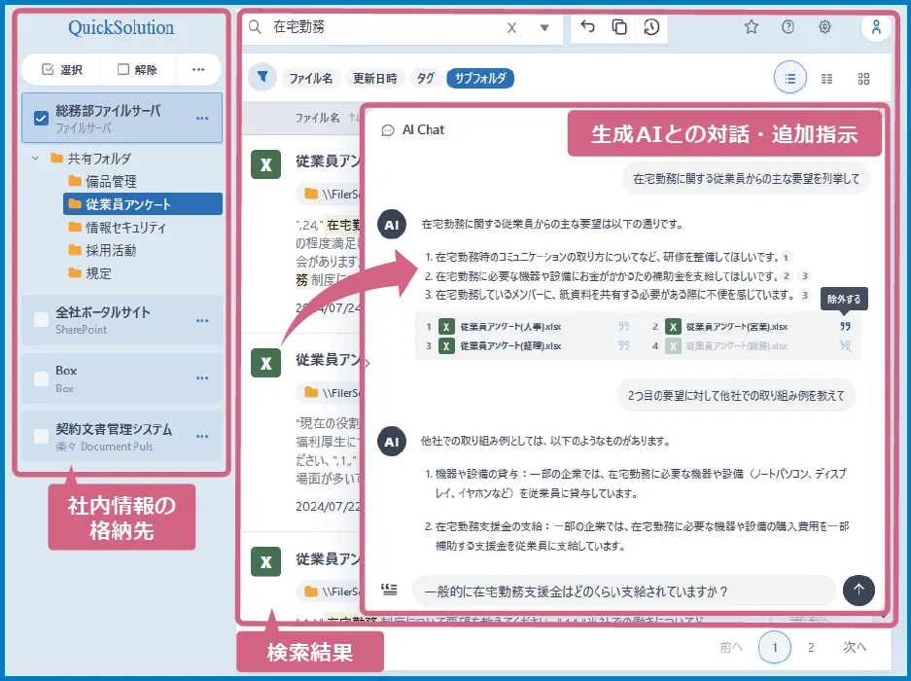Open user account avatar icon
The image size is (911, 681).
876,26
